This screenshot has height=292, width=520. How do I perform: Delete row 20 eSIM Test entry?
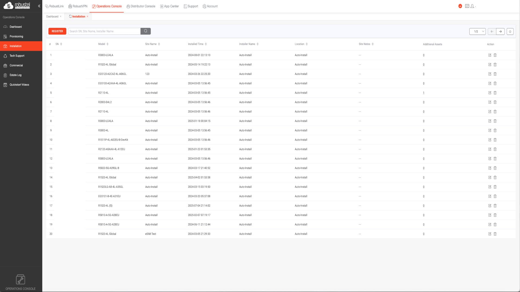(x=495, y=234)
